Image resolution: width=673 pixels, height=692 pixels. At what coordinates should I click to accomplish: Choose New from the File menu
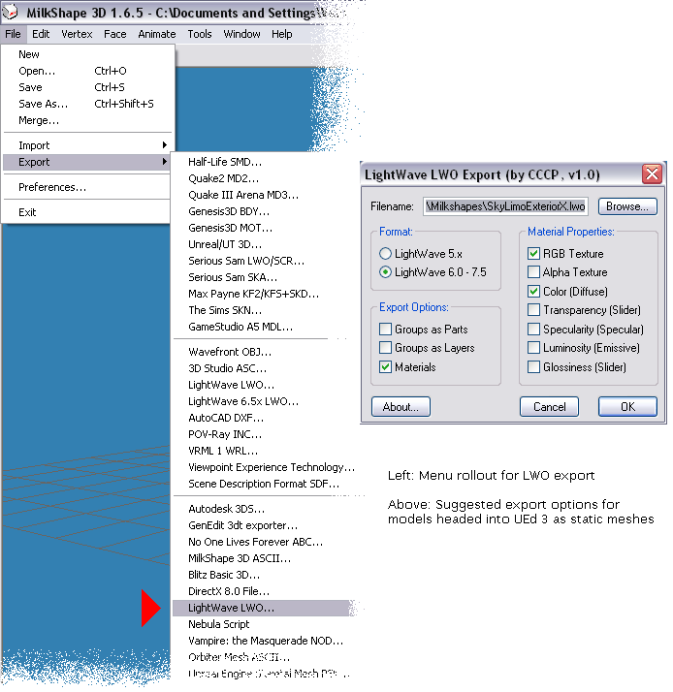coord(86,54)
